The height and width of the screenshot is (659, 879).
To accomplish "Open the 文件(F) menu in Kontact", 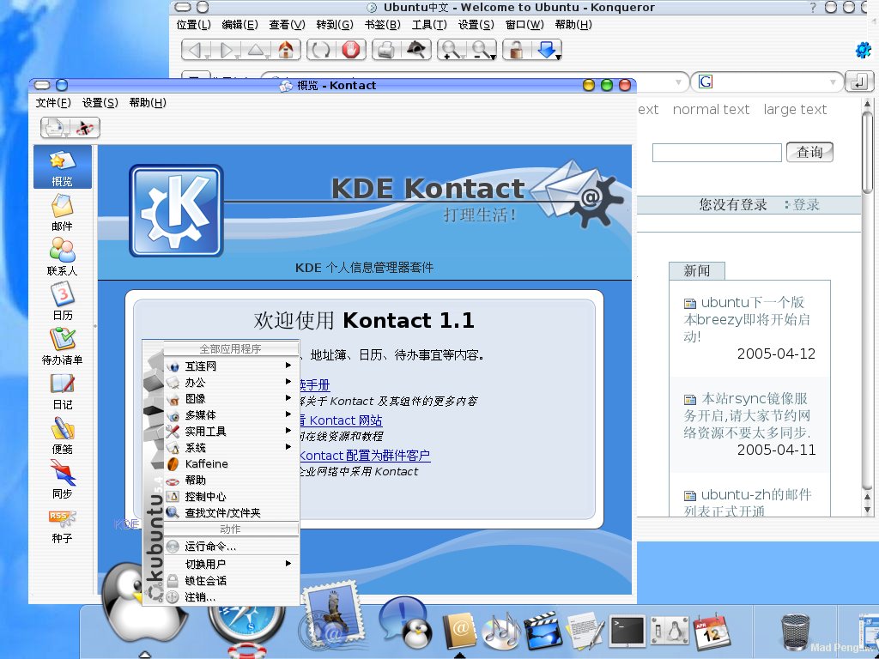I will tap(53, 103).
